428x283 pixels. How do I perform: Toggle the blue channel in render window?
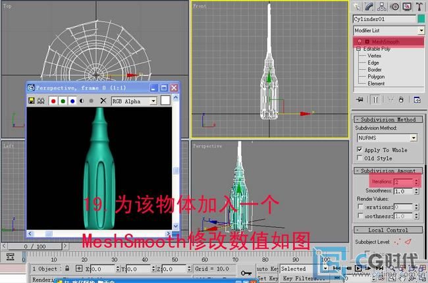click(x=72, y=101)
